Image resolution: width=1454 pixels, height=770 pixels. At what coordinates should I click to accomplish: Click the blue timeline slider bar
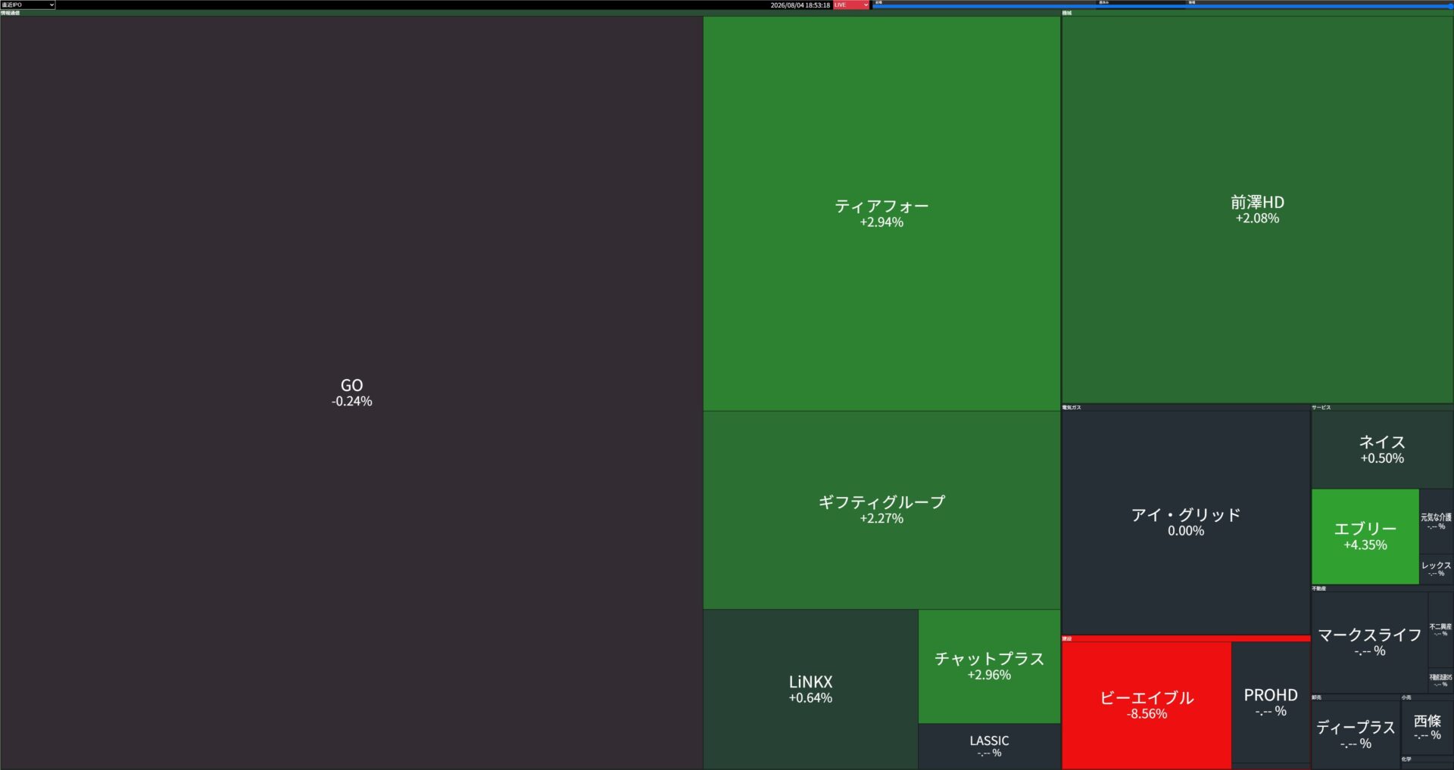(x=1162, y=6)
